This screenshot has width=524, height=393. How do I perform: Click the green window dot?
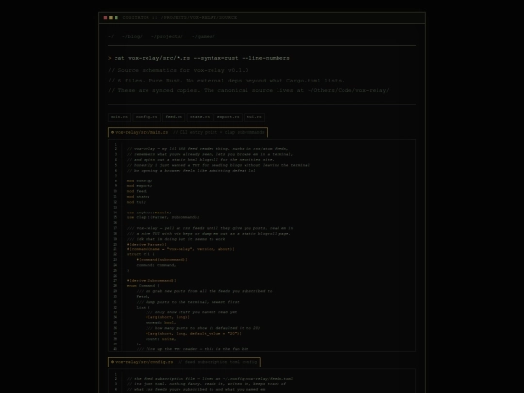(x=116, y=18)
